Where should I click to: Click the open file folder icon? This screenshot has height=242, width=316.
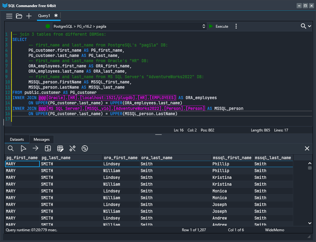pos(19,16)
